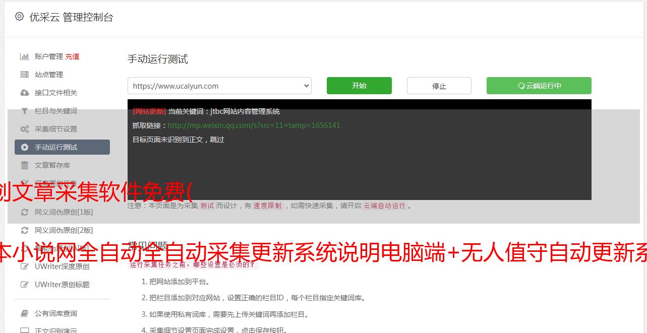The width and height of the screenshot is (647, 333).
Task: Select 文章暂存库 from sidebar
Action: point(52,165)
